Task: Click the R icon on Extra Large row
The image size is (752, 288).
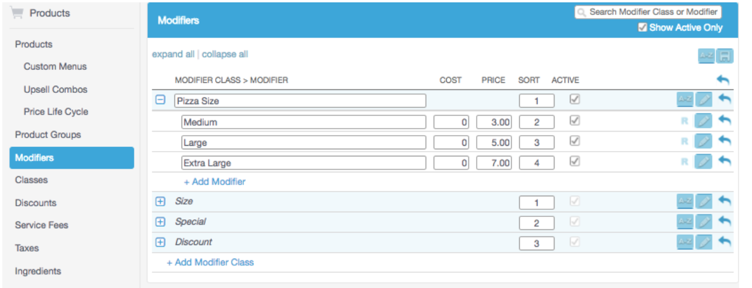Action: click(x=685, y=162)
